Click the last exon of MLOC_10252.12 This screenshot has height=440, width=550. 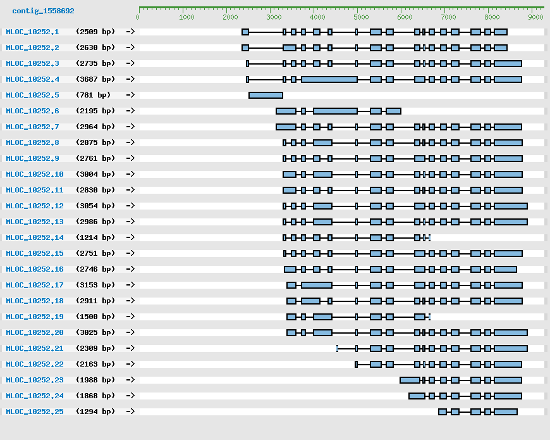510,206
